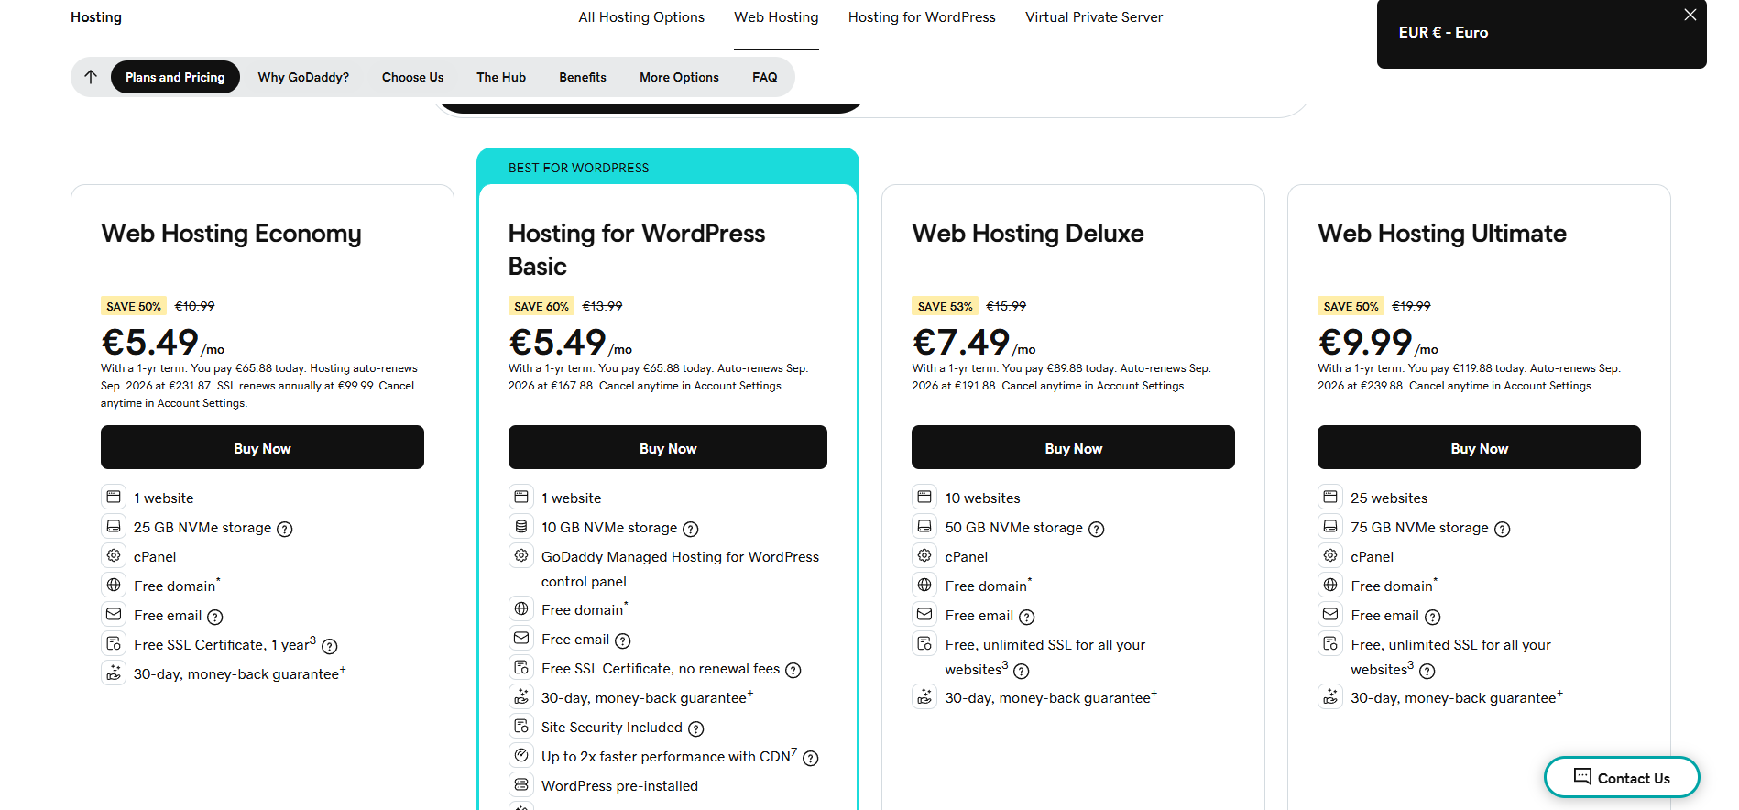Open the Contact Us chat button
The height and width of the screenshot is (810, 1739).
point(1622,777)
